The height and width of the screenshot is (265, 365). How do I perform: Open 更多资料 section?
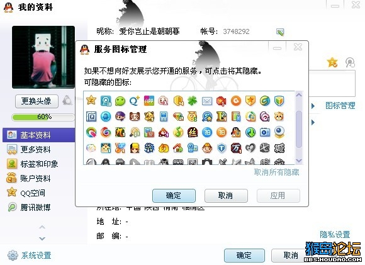[x=35, y=150]
